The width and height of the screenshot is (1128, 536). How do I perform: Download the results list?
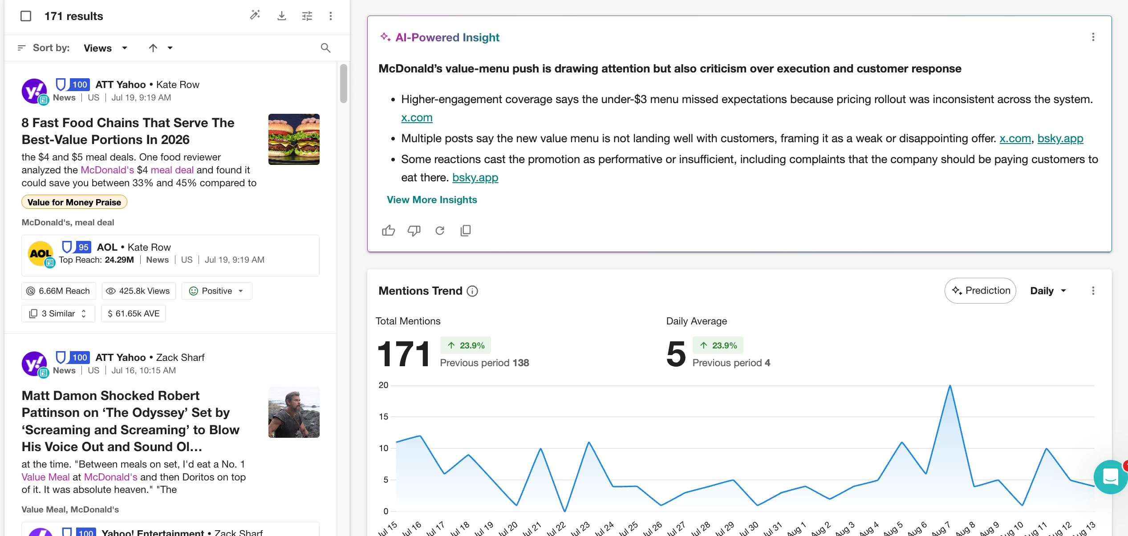(281, 16)
